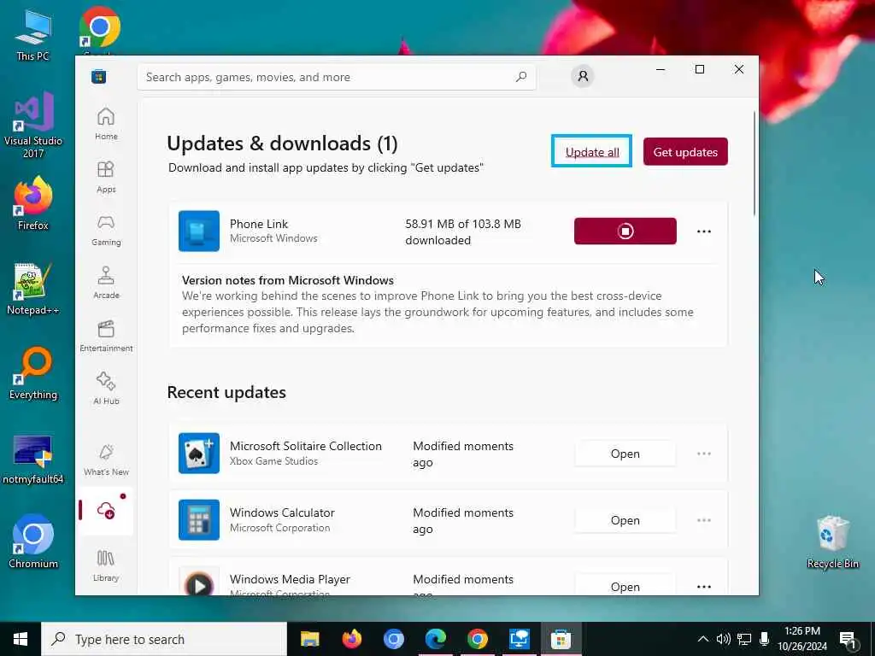
Task: Open more options for Phone Link
Action: click(704, 231)
